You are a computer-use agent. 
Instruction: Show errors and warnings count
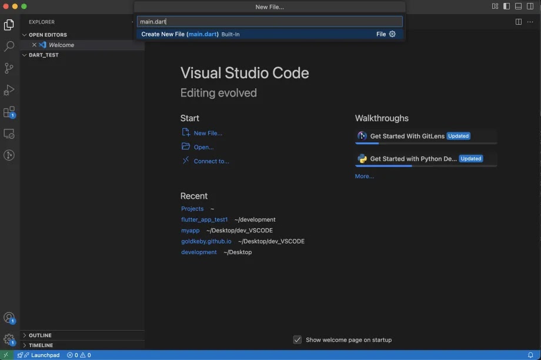79,355
